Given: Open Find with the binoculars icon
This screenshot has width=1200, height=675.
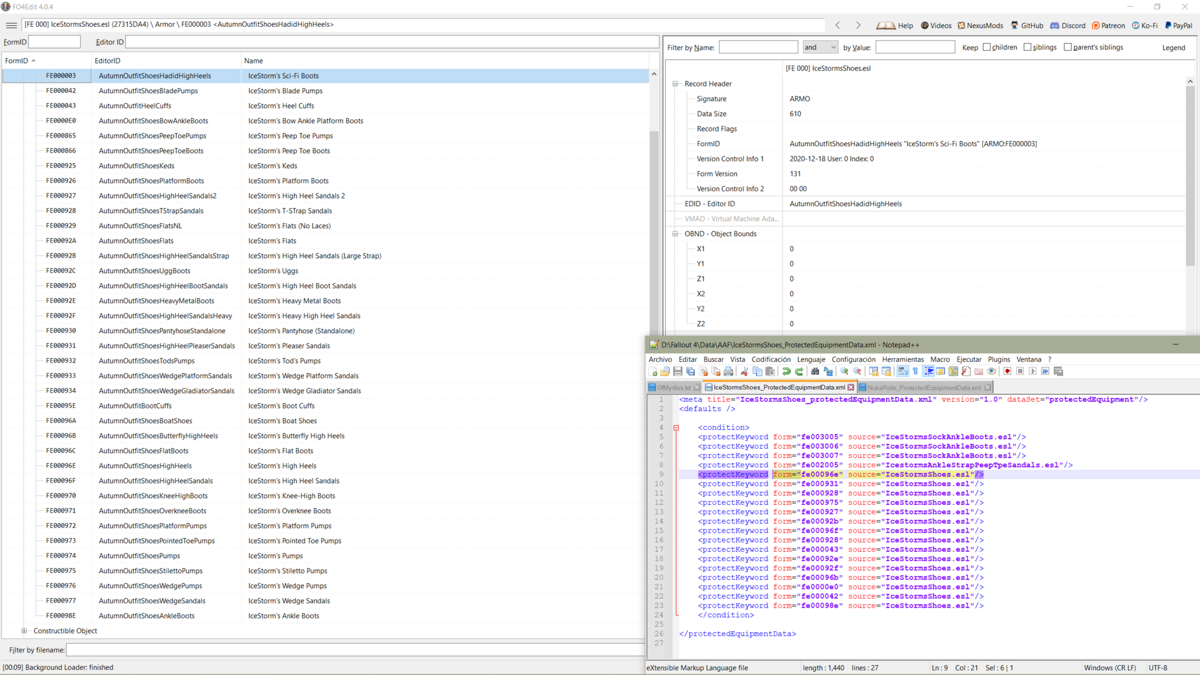Looking at the screenshot, I should click(x=815, y=371).
